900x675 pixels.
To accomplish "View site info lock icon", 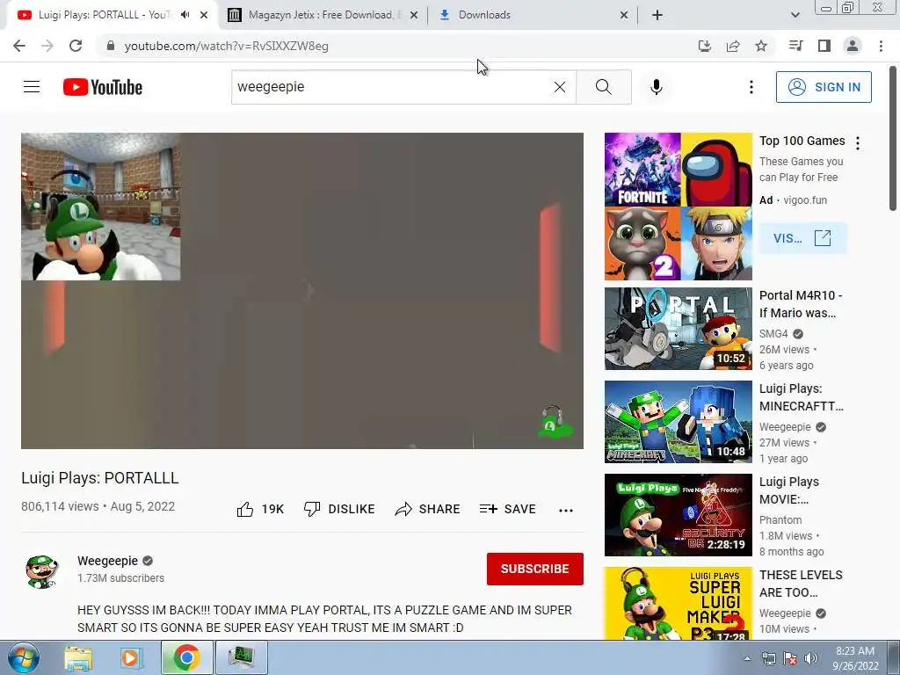I will tap(111, 46).
